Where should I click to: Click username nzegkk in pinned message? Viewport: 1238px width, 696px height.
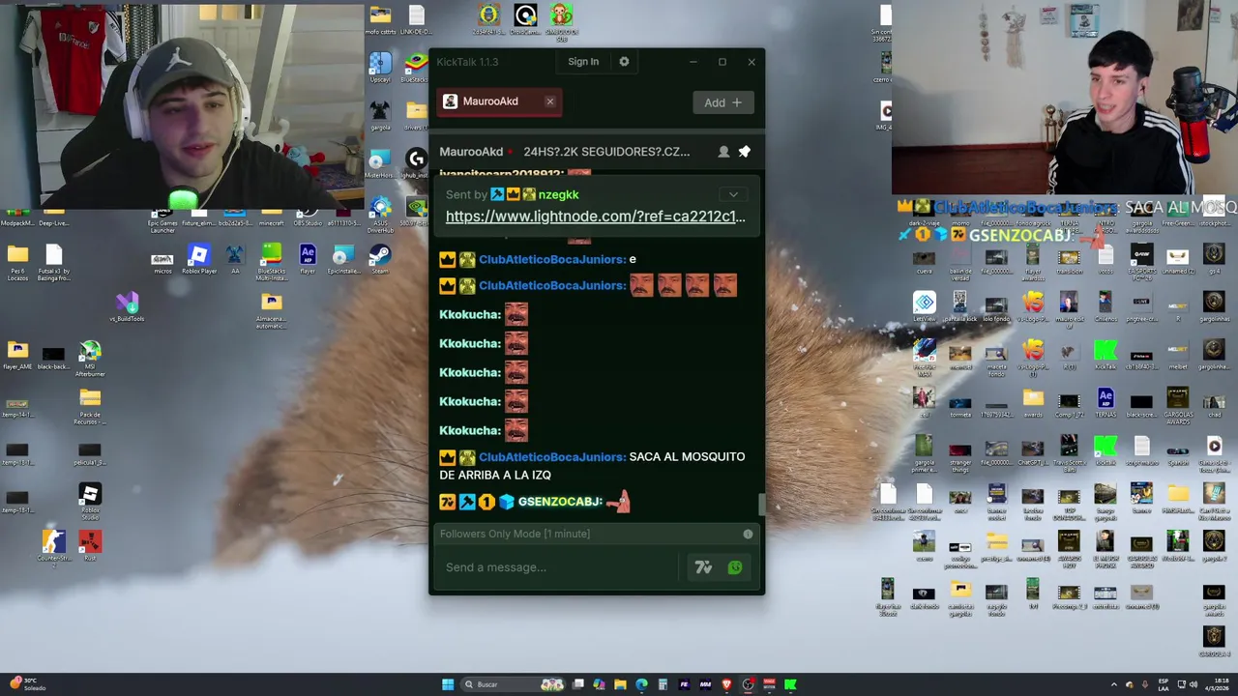558,195
